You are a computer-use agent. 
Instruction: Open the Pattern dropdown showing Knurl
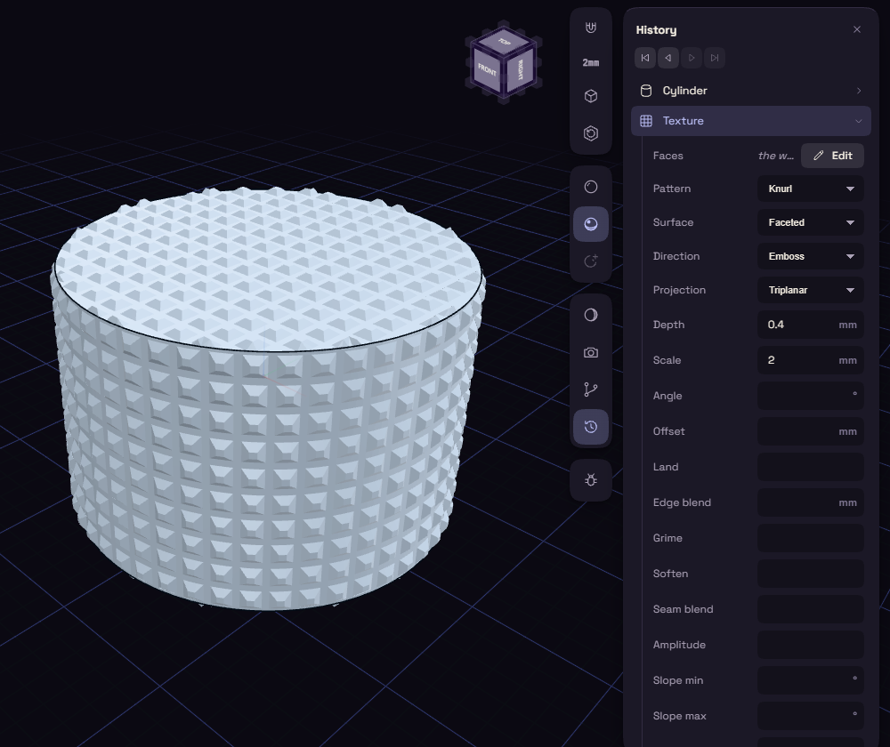click(x=811, y=189)
